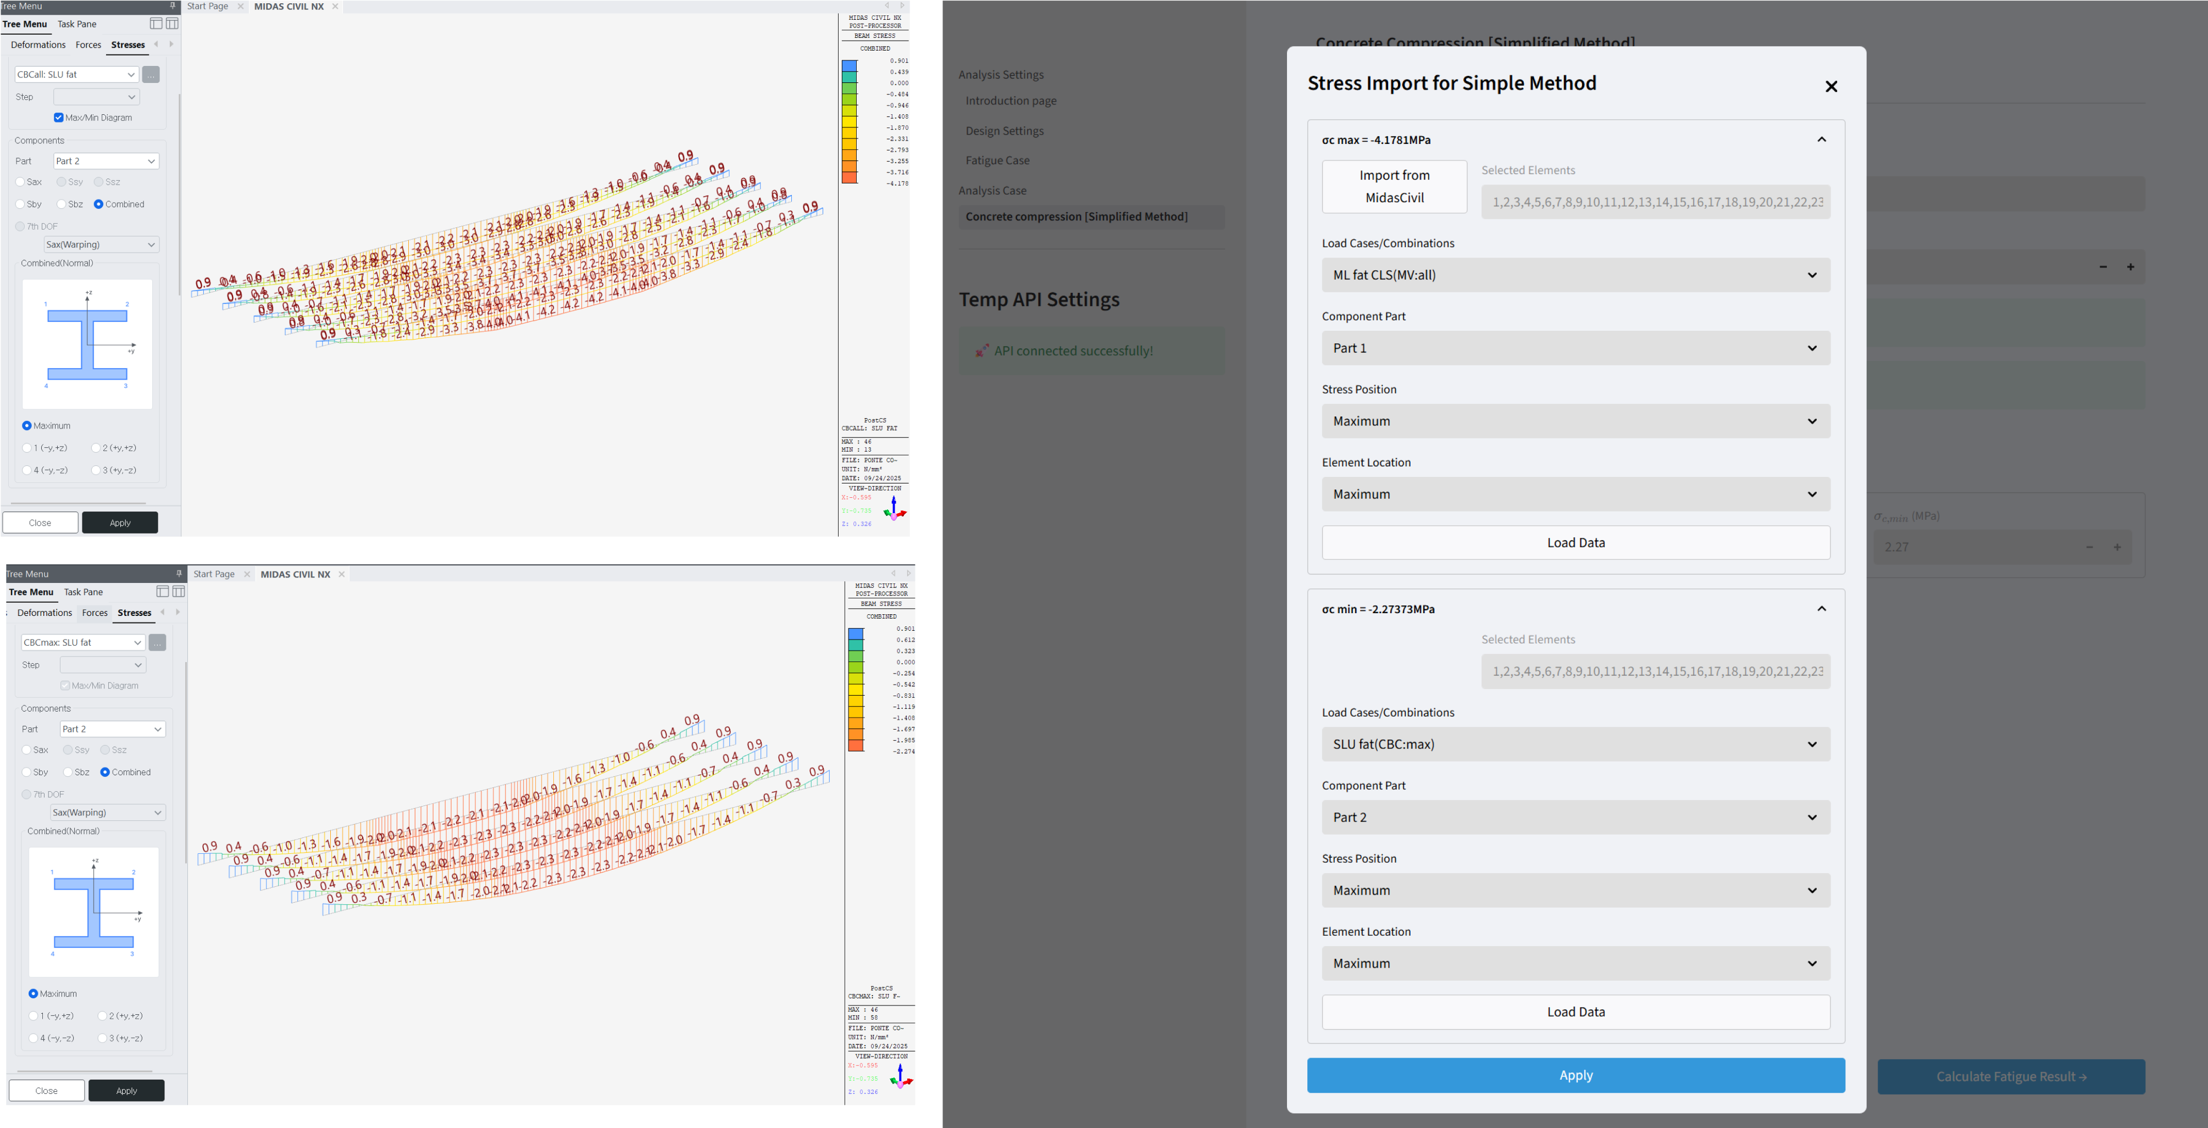Click the two-pane layout icon beside Task Pane
The height and width of the screenshot is (1128, 2208).
point(156,23)
